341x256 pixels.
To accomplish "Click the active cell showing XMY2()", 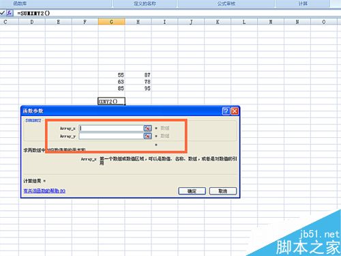I will tap(111, 101).
